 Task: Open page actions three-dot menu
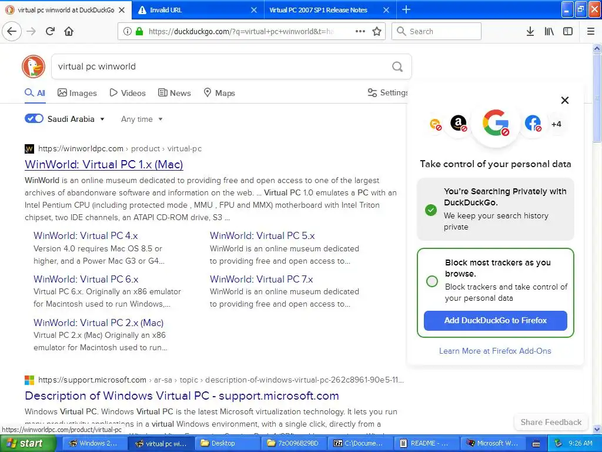(x=360, y=31)
